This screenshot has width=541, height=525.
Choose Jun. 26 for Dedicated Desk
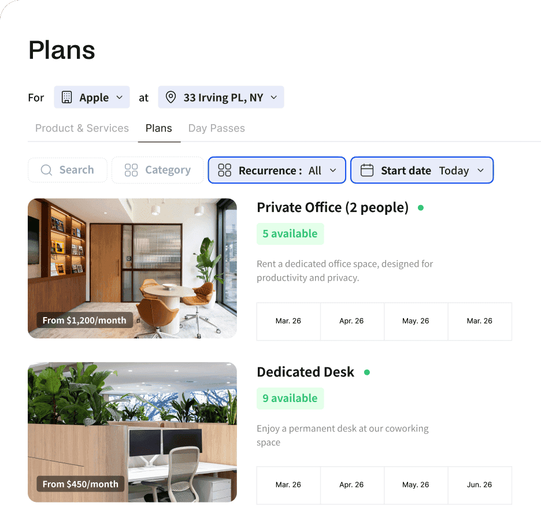click(480, 485)
